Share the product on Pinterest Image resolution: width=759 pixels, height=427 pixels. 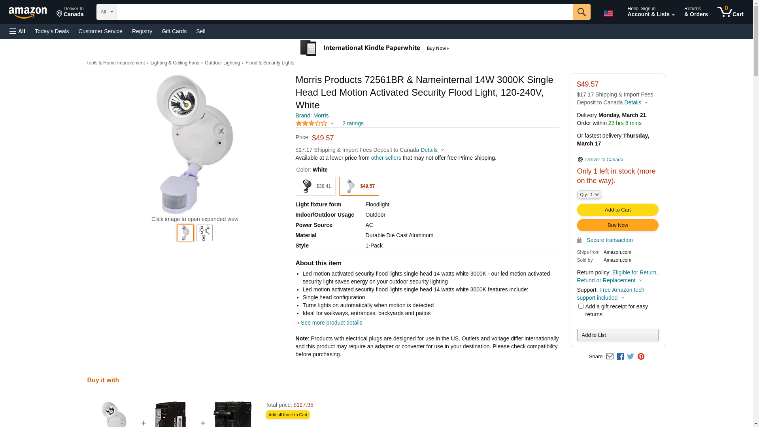pyautogui.click(x=641, y=357)
